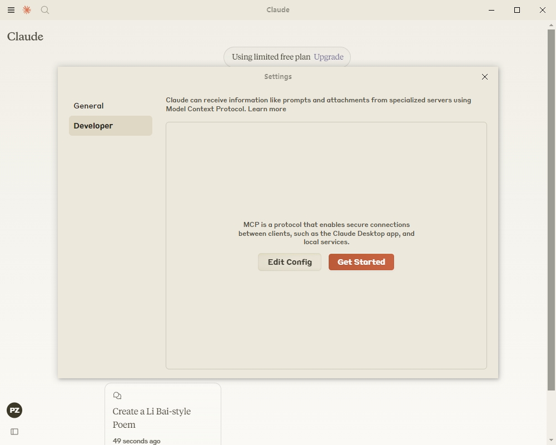Toggle the sidebar panel icon

click(14, 432)
